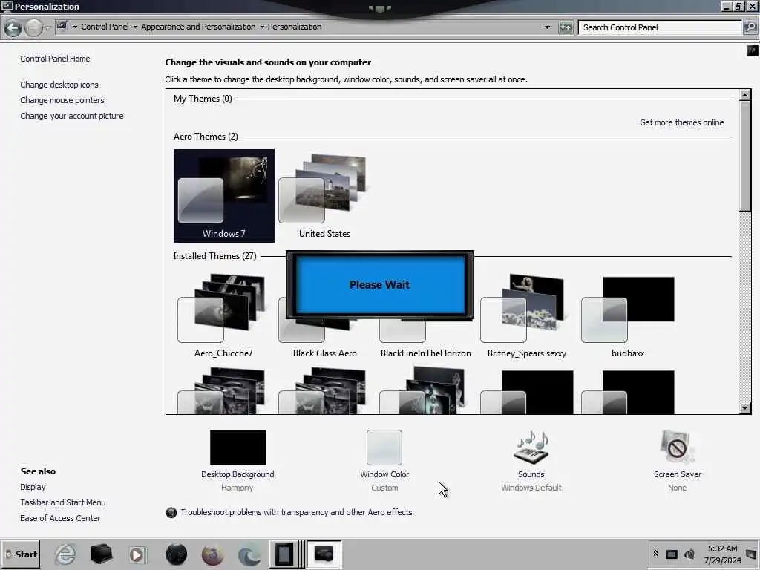Select the Windows 7 theme
Screen dimensions: 760x570
coord(224,196)
